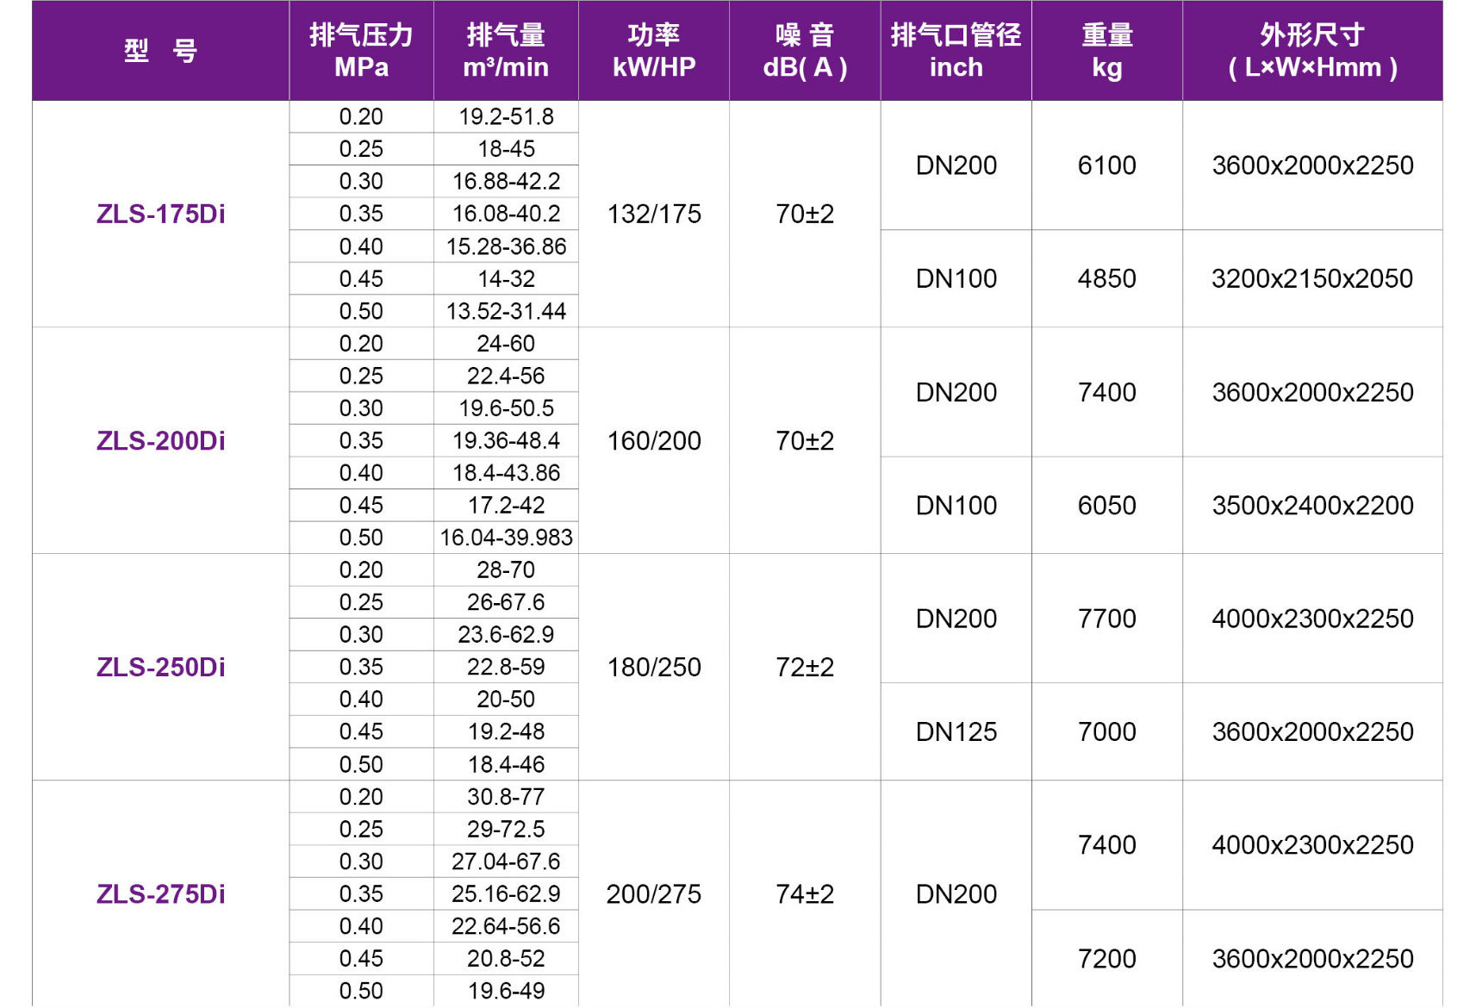Click the 180/250 power cell
1470x1008 pixels.
(654, 667)
